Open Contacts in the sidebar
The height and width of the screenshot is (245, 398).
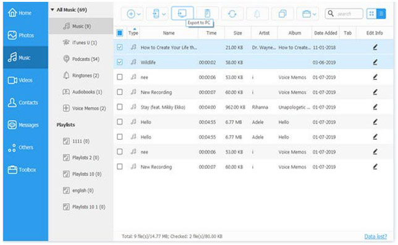25,103
